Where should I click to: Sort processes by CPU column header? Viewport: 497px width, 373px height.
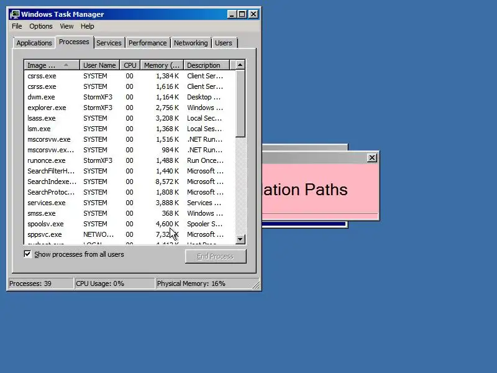130,65
